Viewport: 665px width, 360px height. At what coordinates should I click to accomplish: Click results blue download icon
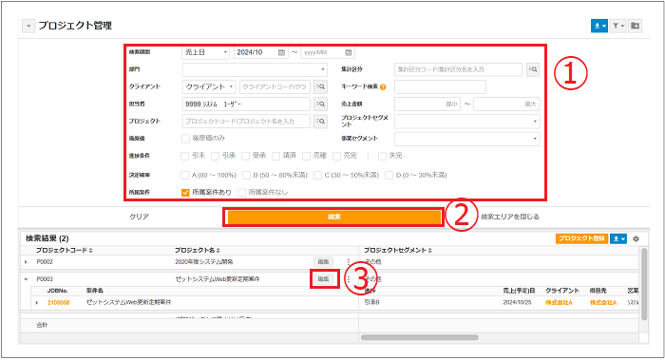coord(617,238)
